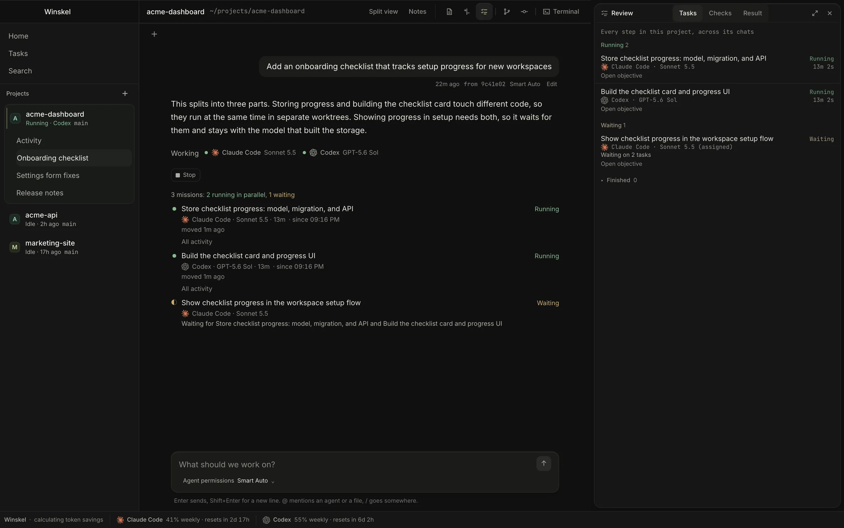This screenshot has height=528, width=844.
Task: Close the Review panel
Action: tap(830, 13)
